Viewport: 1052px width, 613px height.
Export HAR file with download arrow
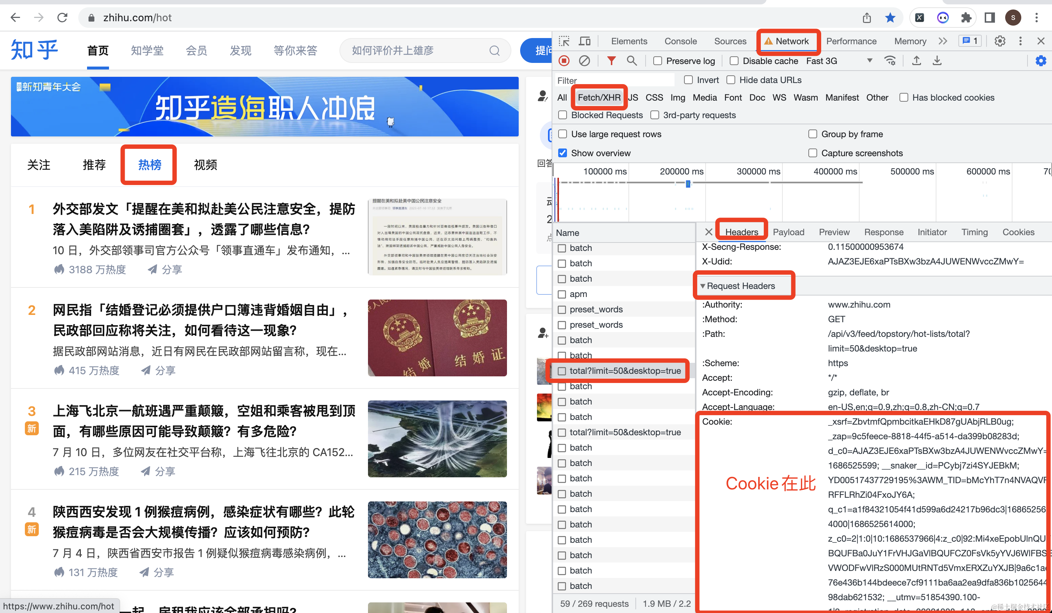pyautogui.click(x=937, y=60)
